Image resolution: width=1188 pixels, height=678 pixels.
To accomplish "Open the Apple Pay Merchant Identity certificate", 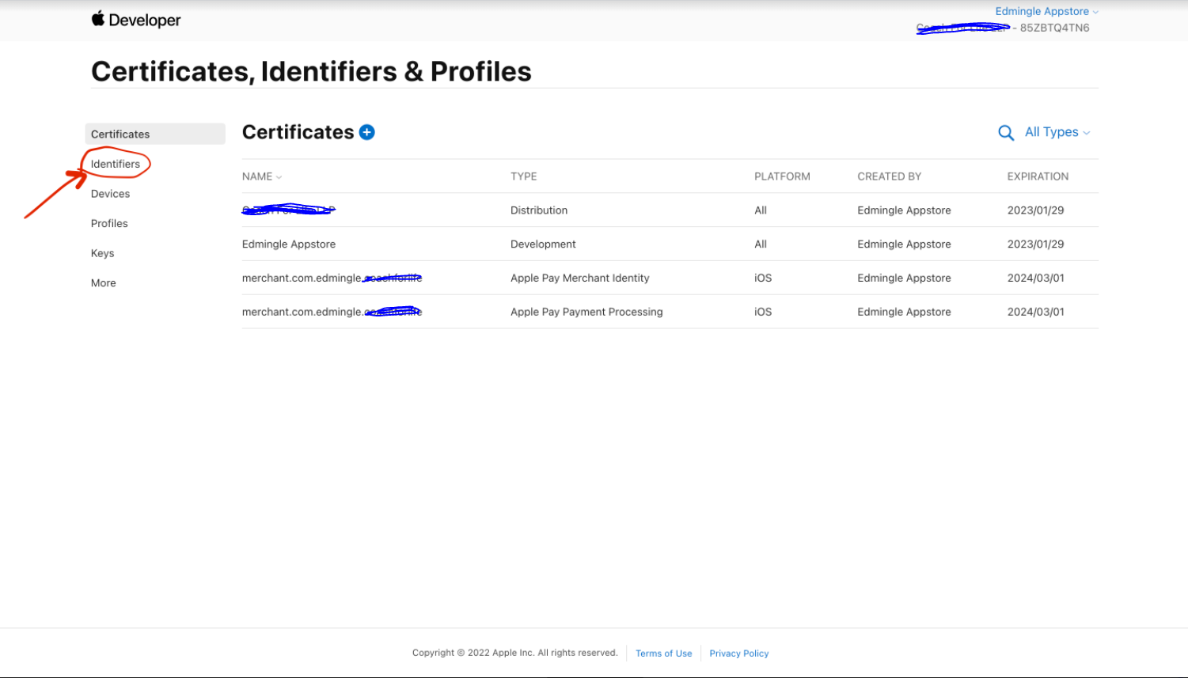I will pyautogui.click(x=670, y=278).
